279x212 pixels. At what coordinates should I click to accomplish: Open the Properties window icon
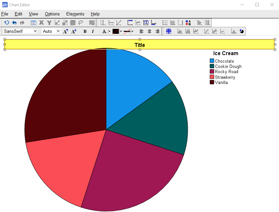tap(33, 23)
